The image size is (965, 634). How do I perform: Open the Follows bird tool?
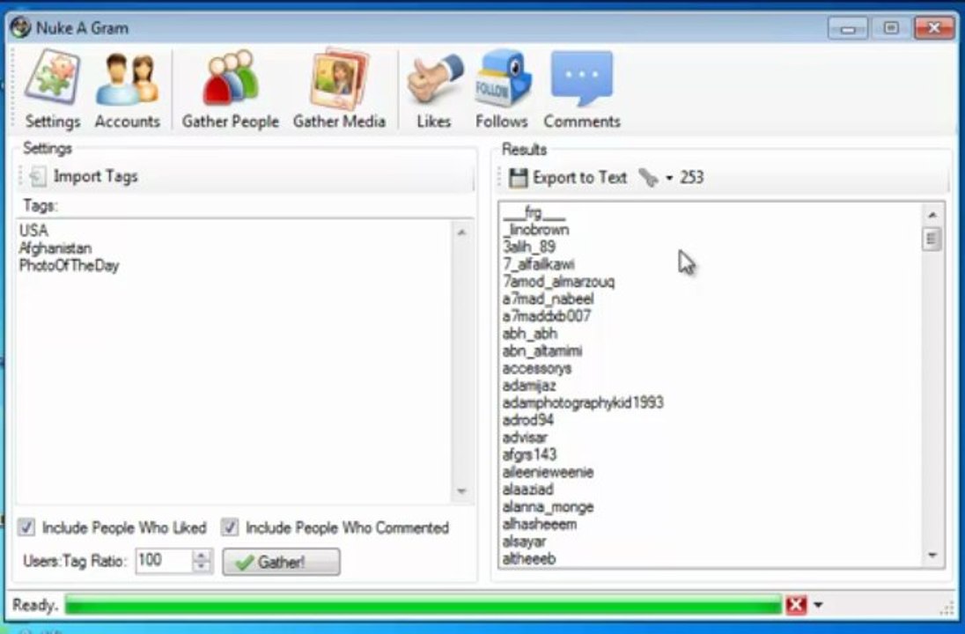502,89
